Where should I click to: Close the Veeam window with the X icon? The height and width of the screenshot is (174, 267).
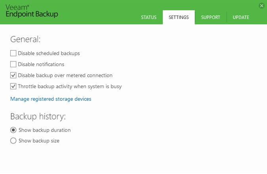pyautogui.click(x=261, y=6)
